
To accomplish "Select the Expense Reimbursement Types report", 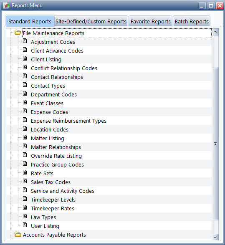I will coord(68,121).
